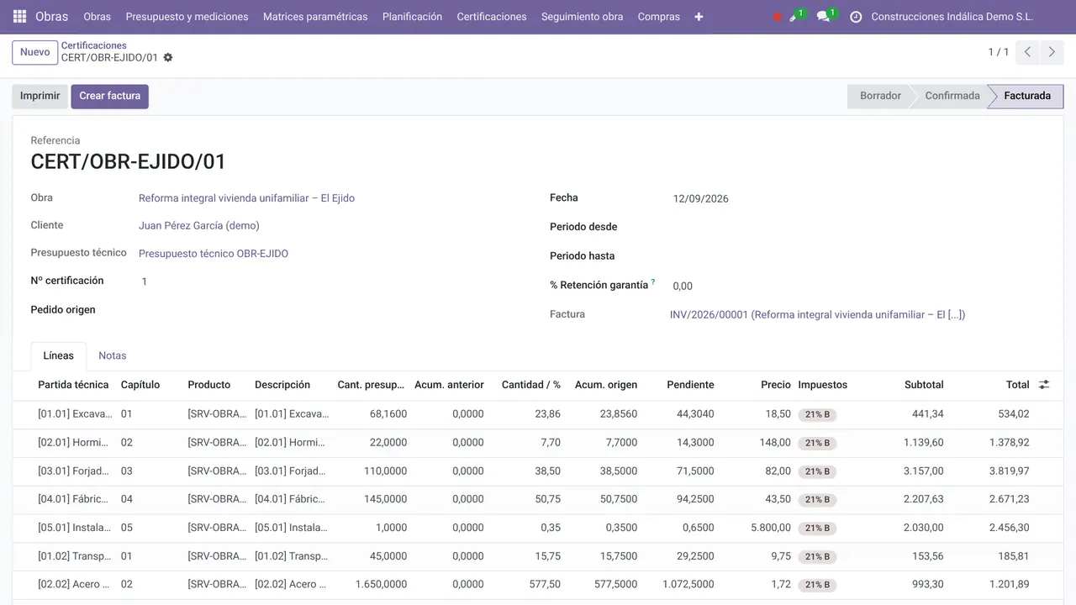This screenshot has width=1076, height=605.
Task: Click the red recording status dot
Action: click(777, 17)
